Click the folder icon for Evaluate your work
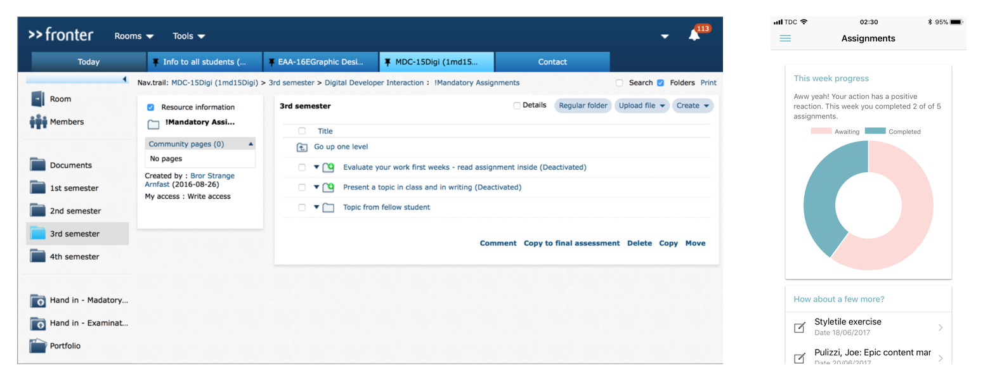The image size is (983, 380). [x=328, y=168]
